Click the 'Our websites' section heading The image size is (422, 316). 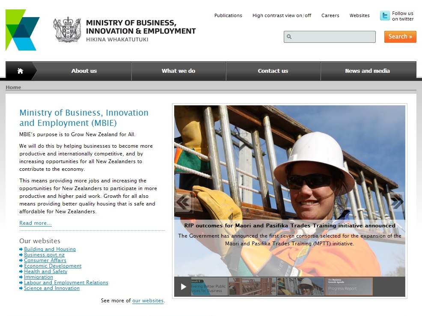40,241
